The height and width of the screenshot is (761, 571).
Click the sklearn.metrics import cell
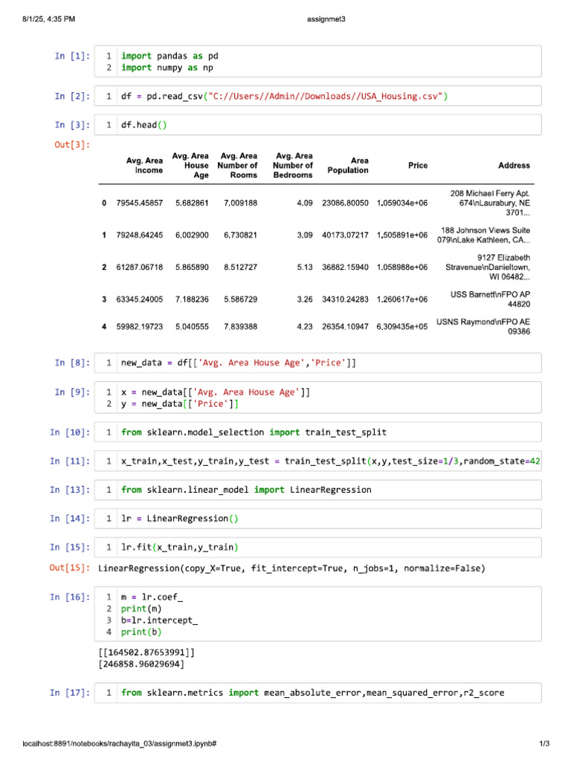click(318, 693)
